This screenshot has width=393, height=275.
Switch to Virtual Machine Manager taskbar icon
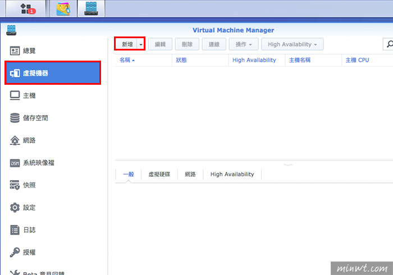(x=91, y=8)
